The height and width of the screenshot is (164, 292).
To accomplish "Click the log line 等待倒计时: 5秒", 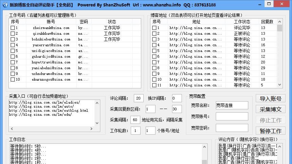I will [x=28, y=146].
